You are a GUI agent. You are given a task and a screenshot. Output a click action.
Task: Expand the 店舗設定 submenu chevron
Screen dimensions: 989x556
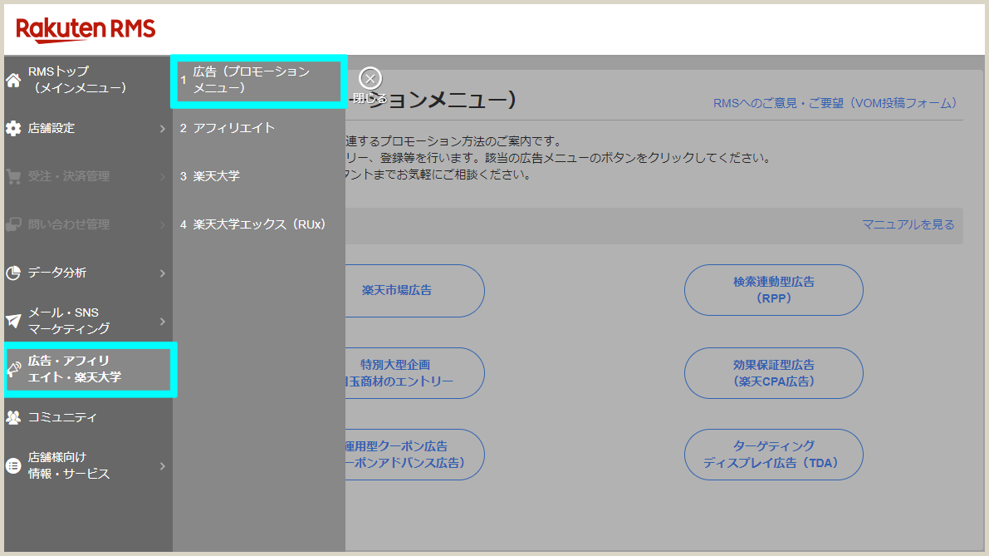click(x=163, y=128)
